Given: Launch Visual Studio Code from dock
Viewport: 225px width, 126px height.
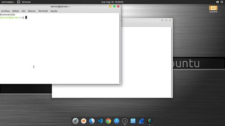Looking at the screenshot, I should (x=100, y=121).
